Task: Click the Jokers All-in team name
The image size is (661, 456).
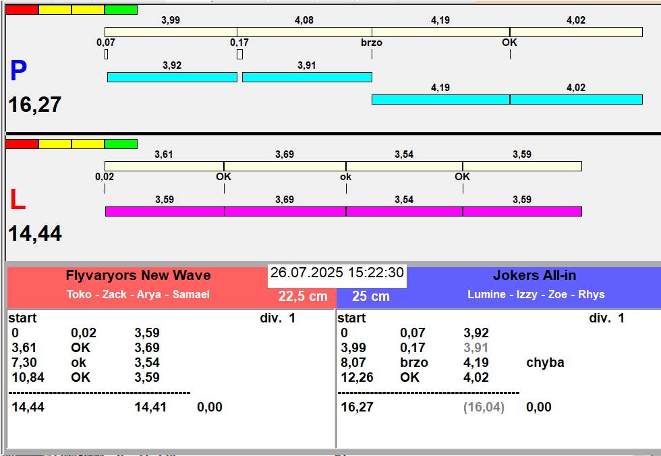Action: (534, 275)
